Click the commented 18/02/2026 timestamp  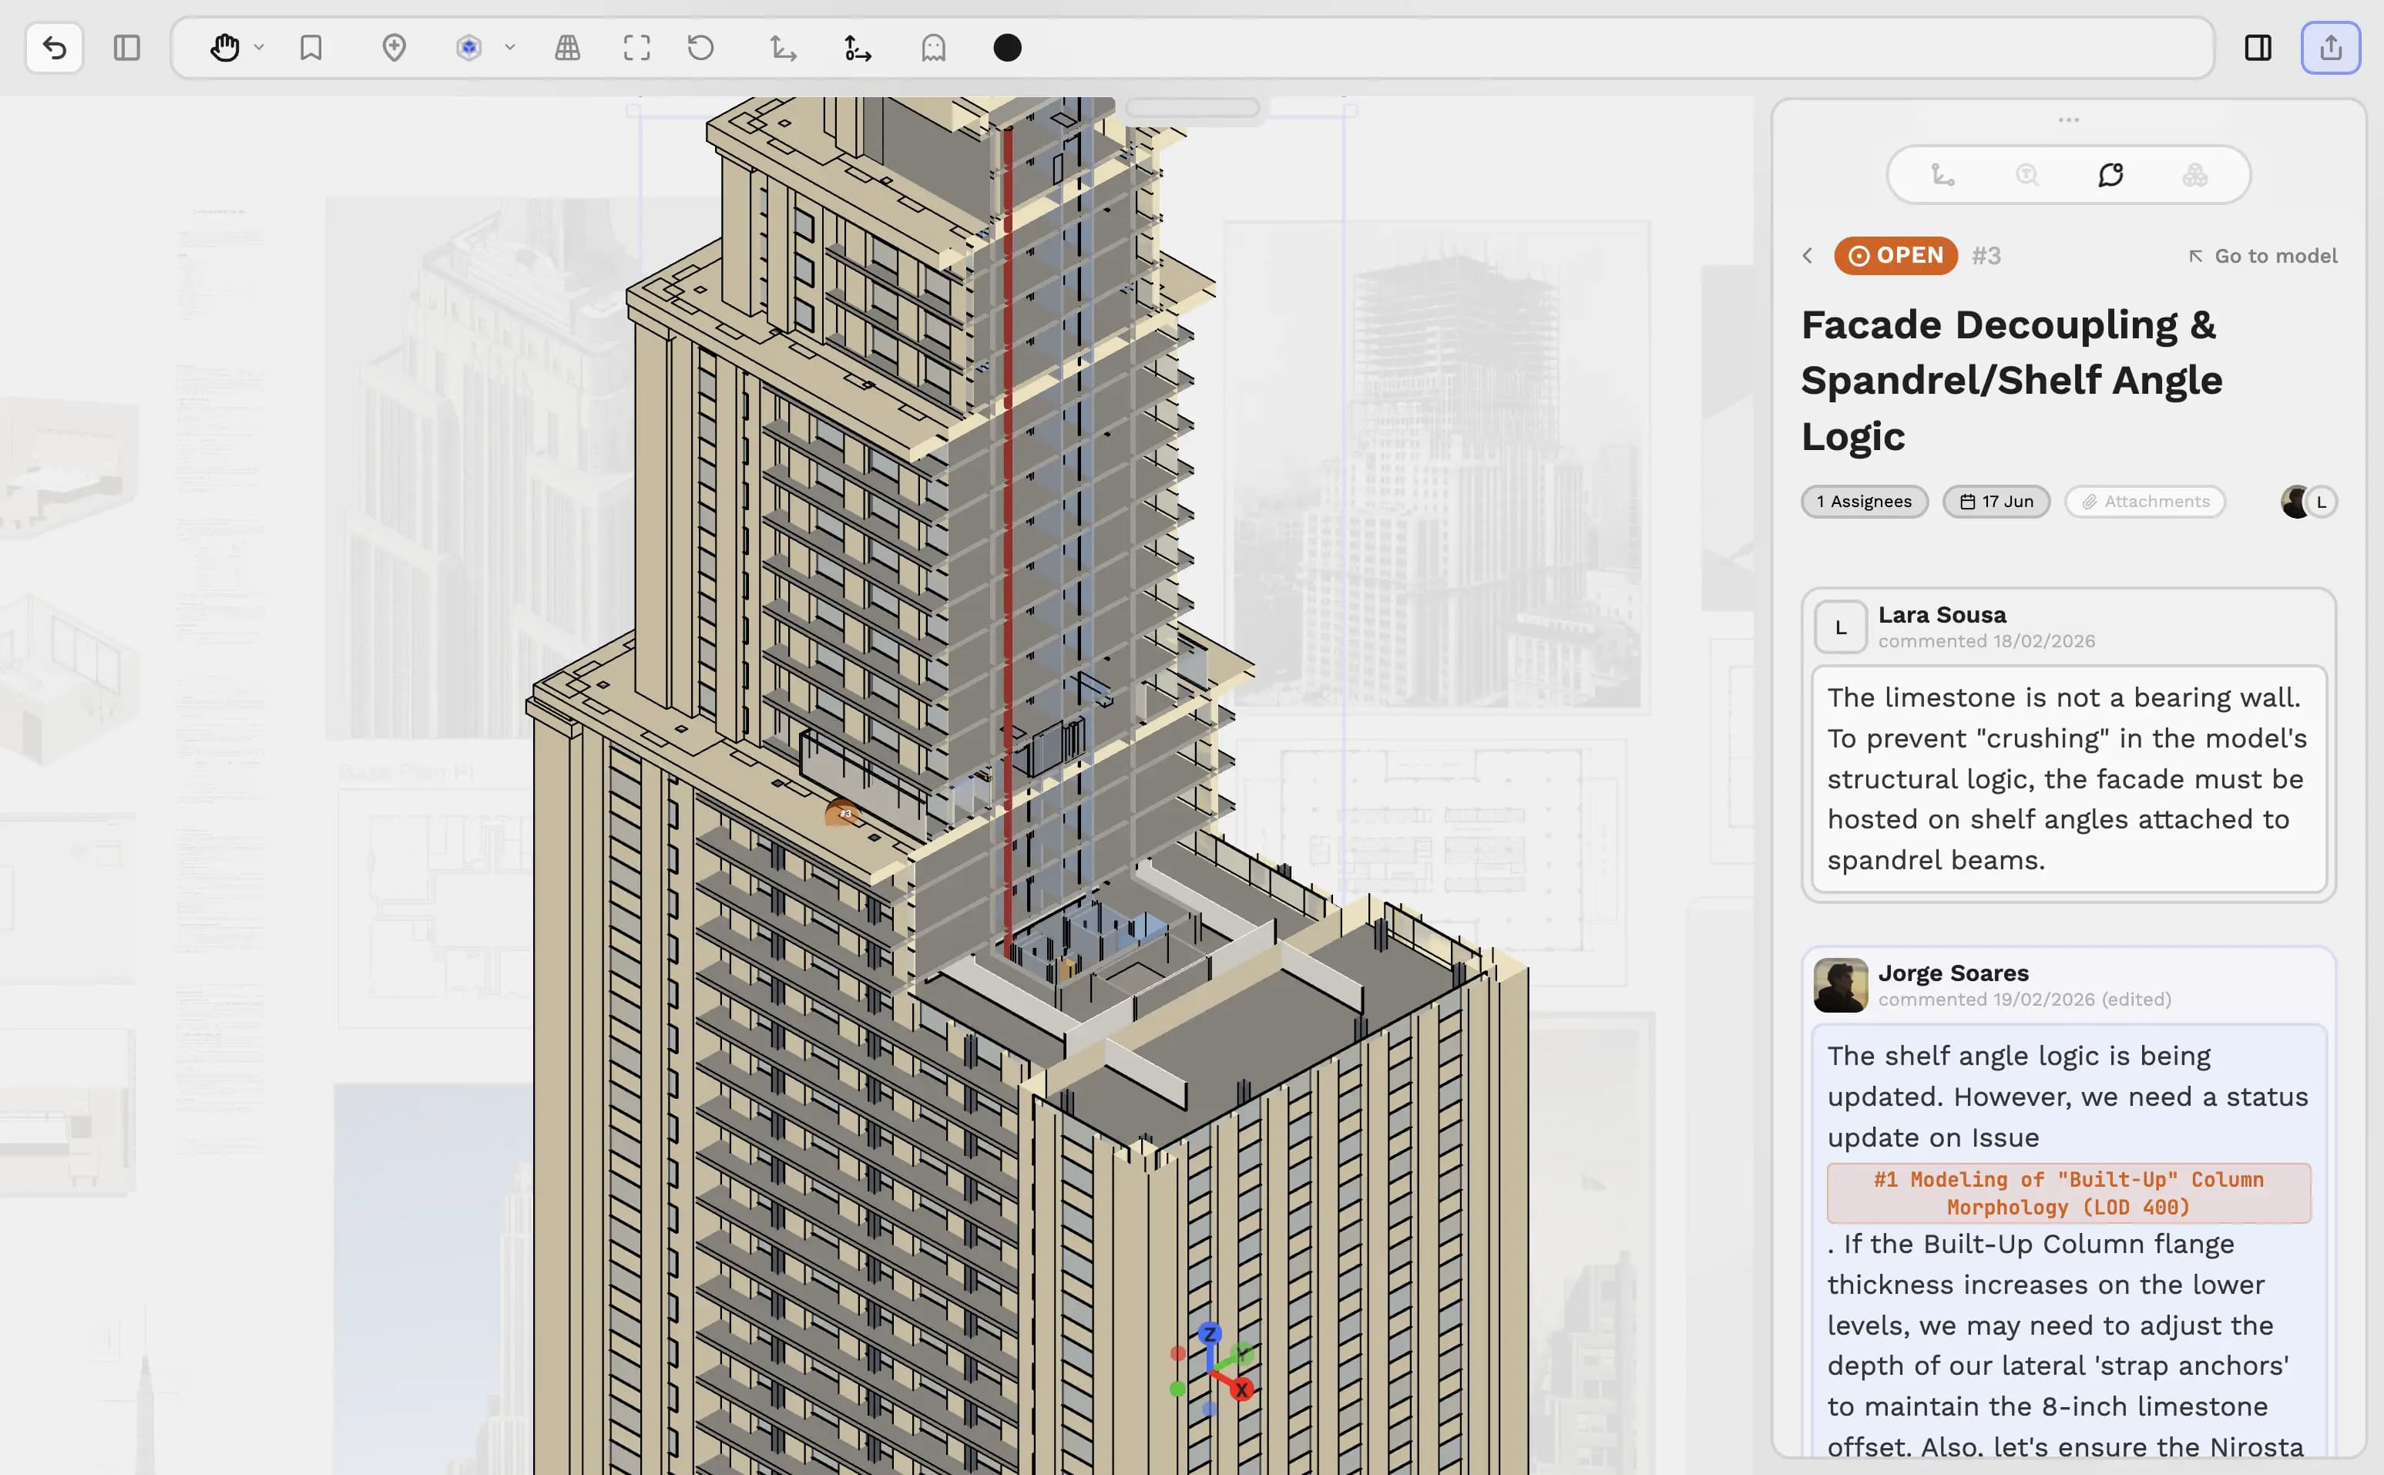(x=1986, y=641)
